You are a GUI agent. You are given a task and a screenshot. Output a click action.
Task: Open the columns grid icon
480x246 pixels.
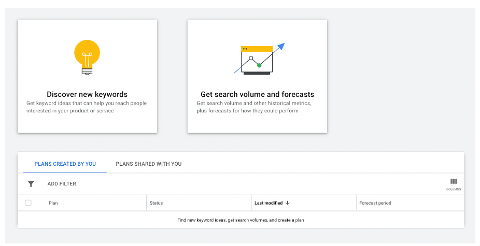(x=454, y=181)
